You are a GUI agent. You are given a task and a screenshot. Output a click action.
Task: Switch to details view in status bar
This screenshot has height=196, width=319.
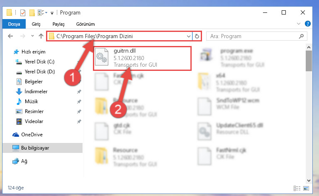coord(297,188)
